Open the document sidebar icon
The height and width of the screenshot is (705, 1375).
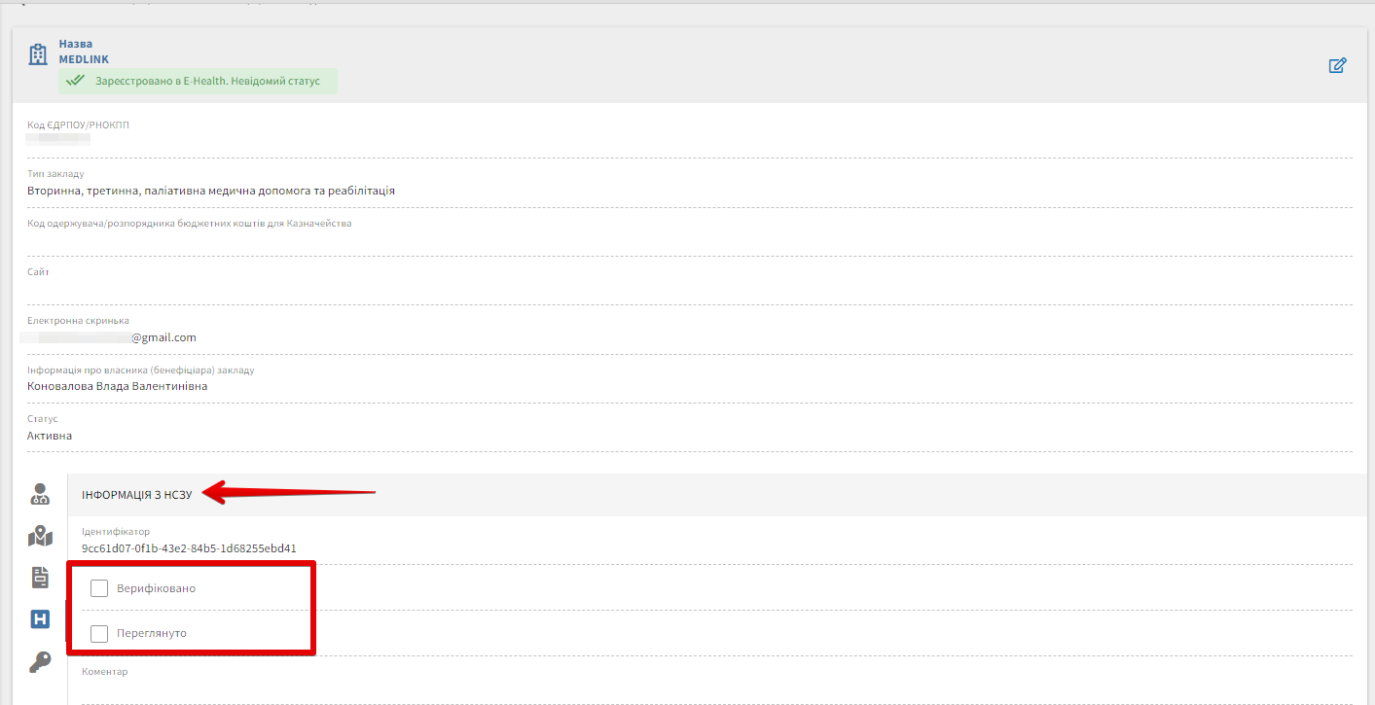(x=40, y=578)
